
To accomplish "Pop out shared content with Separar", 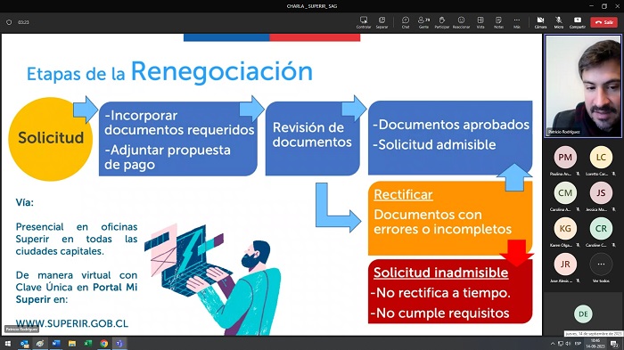I will pos(382,22).
